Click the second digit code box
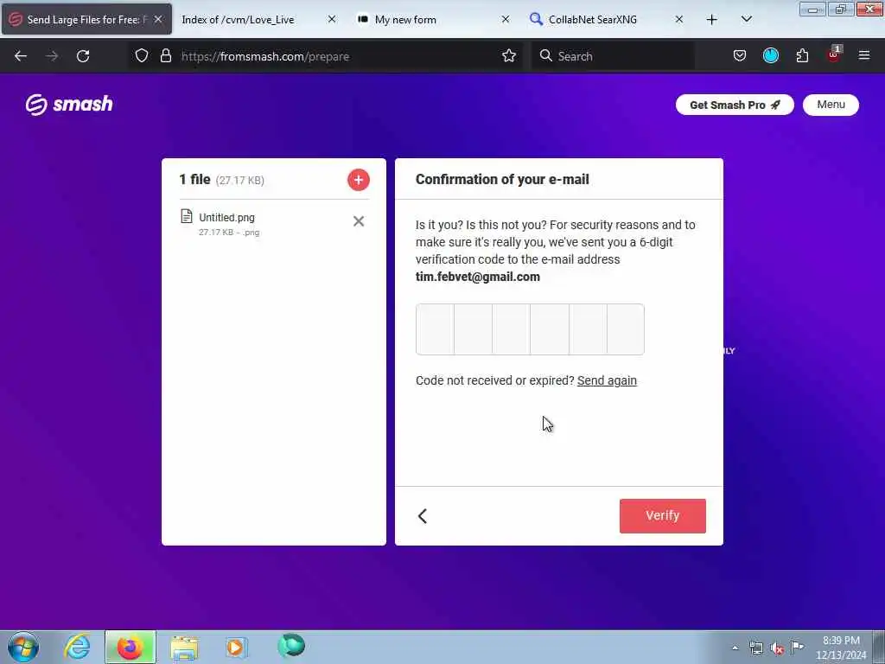 pos(473,329)
